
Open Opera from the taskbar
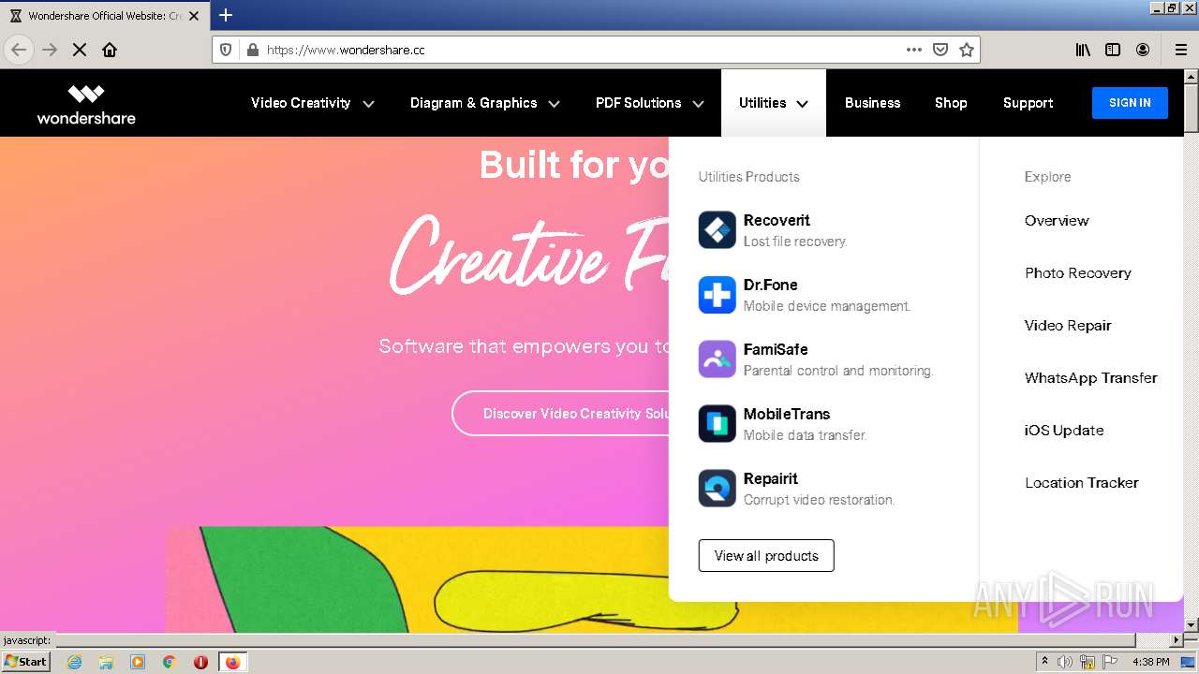click(x=200, y=662)
